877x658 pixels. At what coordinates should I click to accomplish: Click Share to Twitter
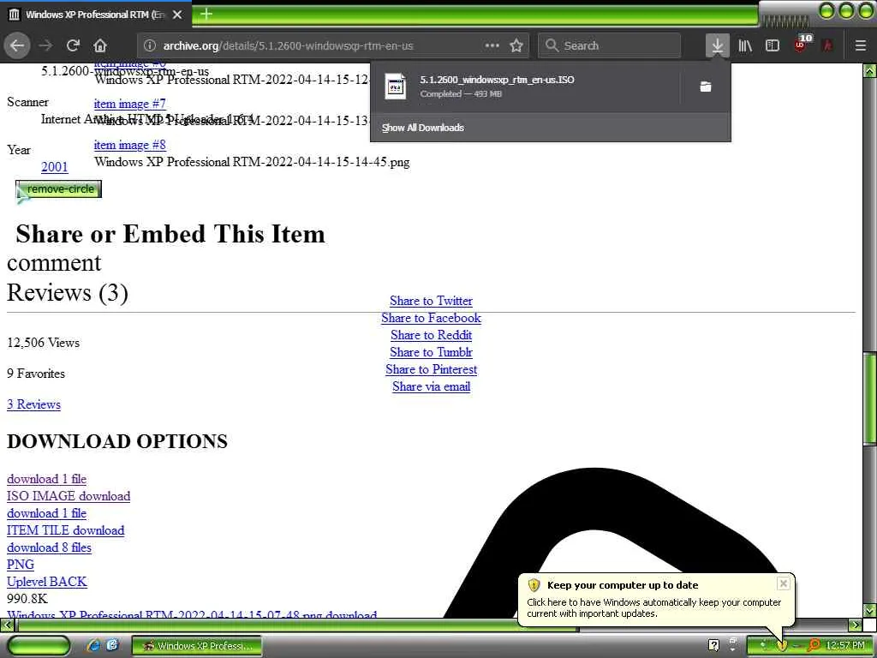432,301
